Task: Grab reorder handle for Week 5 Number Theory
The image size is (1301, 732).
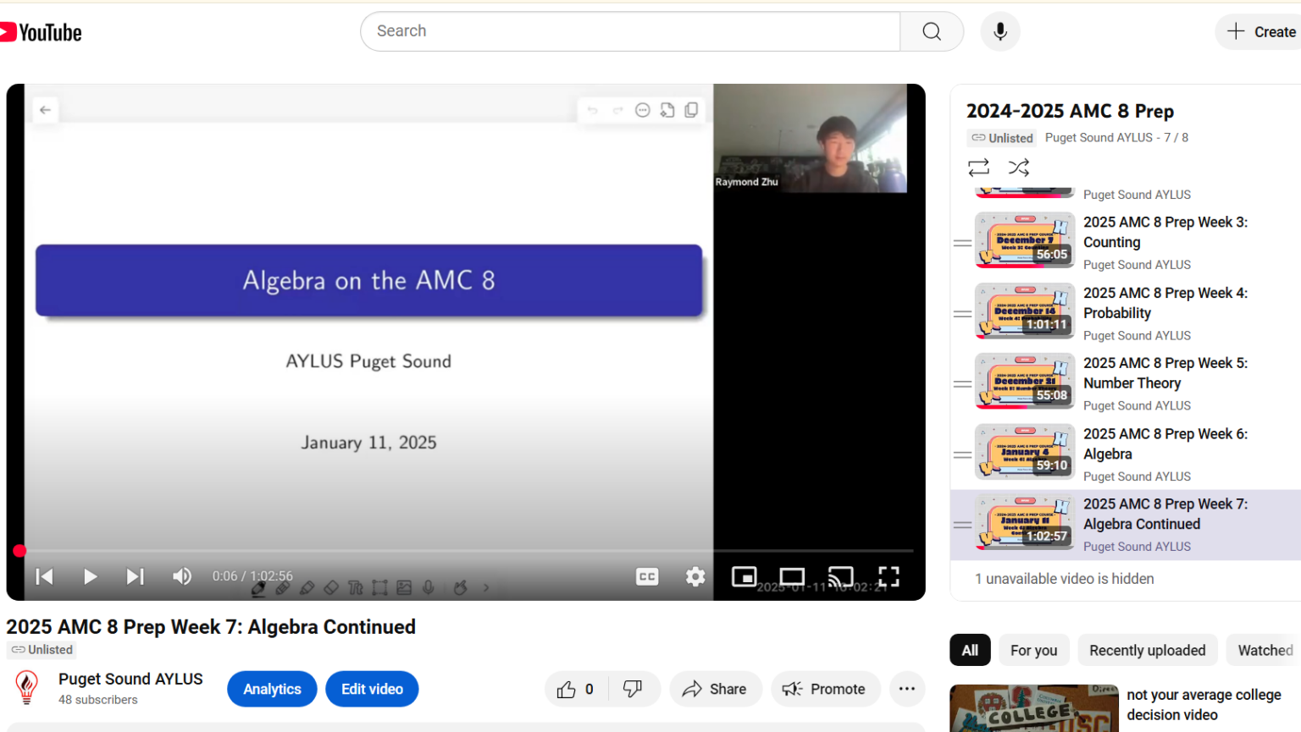Action: [x=962, y=384]
